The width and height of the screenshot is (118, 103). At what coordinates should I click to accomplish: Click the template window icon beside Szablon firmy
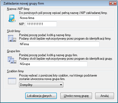pyautogui.click(x=12, y=81)
